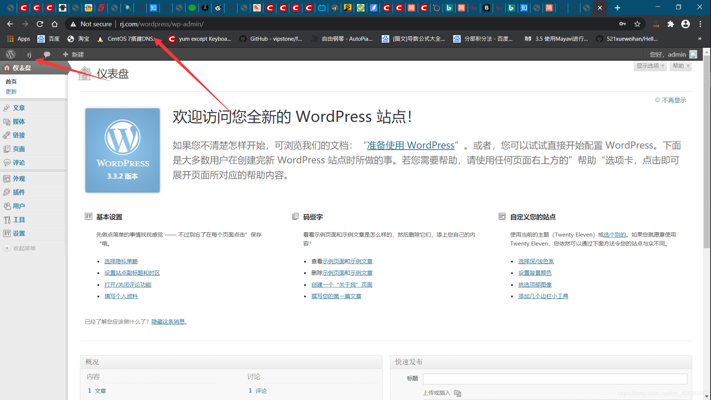Bookmark this page with the star
The width and height of the screenshot is (711, 400).
coord(637,24)
